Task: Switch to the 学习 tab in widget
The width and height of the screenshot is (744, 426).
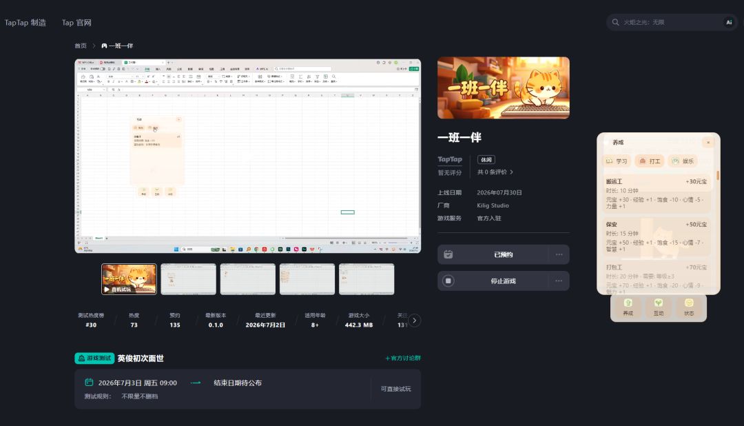Action: coord(617,161)
